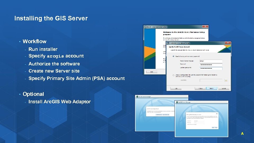Click the 'Run installer' bullet text
Viewport: 254px width, 143px height.
coord(43,49)
